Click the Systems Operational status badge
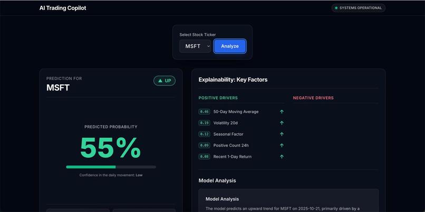The image size is (425, 212). point(359,8)
